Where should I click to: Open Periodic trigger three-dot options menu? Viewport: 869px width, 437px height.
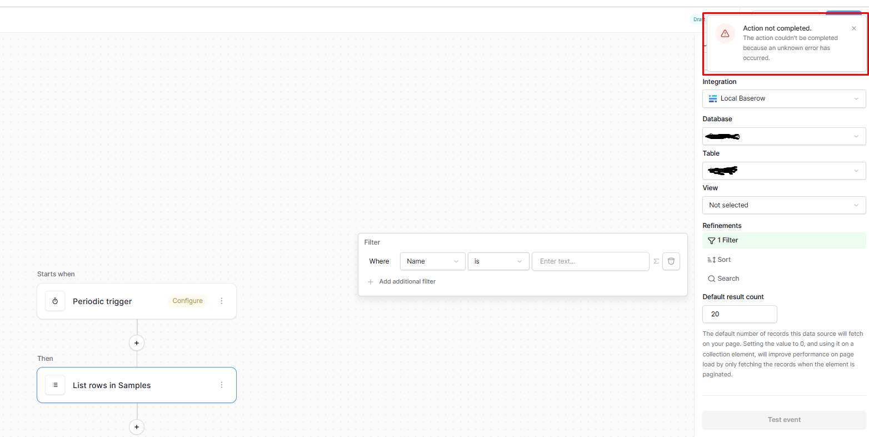[x=222, y=301]
